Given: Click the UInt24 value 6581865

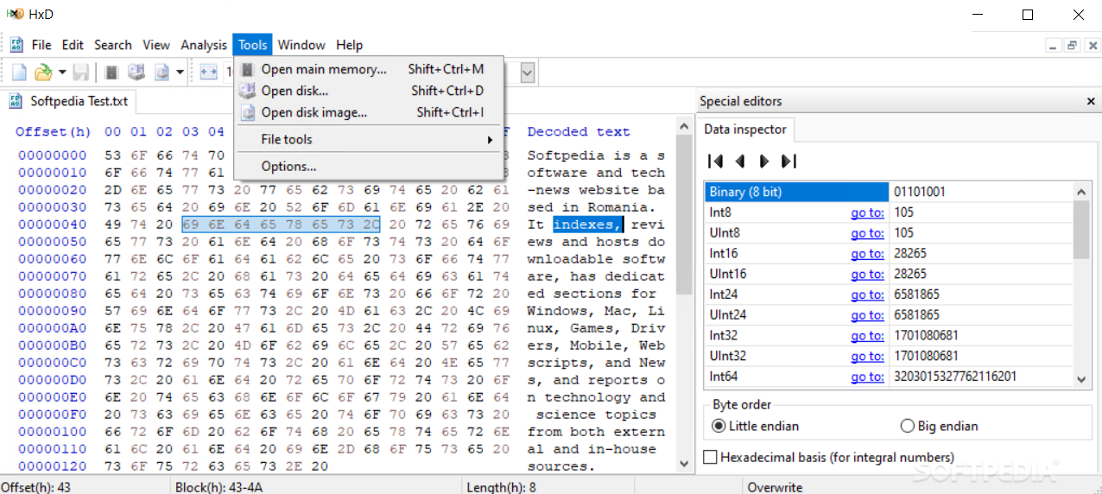Looking at the screenshot, I should [x=916, y=315].
